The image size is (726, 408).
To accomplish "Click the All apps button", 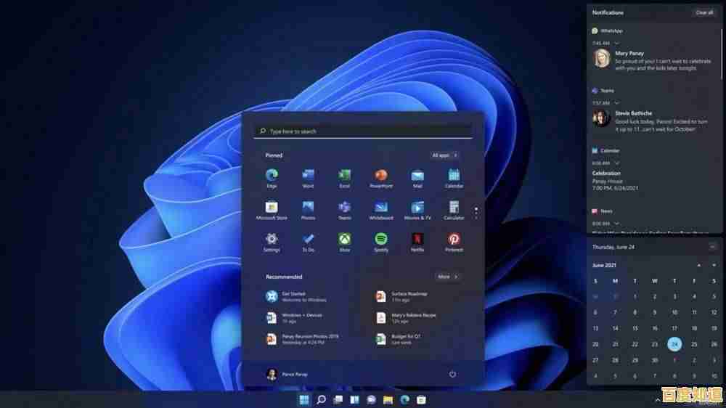I will point(444,155).
